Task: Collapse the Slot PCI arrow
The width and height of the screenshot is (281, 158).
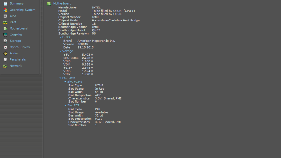Action: [x=65, y=105]
